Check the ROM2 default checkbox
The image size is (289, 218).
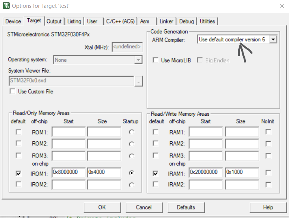pos(18,143)
